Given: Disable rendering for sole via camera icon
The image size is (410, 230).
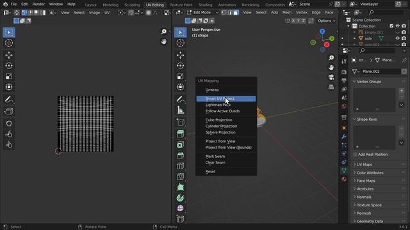Looking at the screenshot, I should point(404,38).
